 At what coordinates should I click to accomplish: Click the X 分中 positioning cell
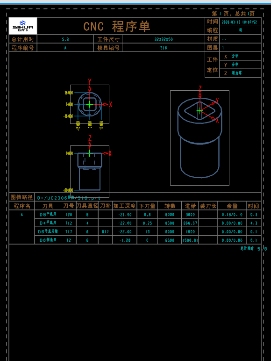coord(240,56)
